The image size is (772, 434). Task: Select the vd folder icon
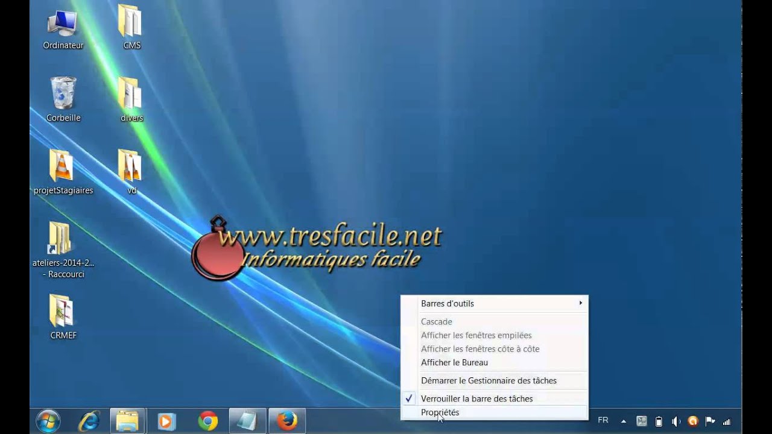coord(131,172)
